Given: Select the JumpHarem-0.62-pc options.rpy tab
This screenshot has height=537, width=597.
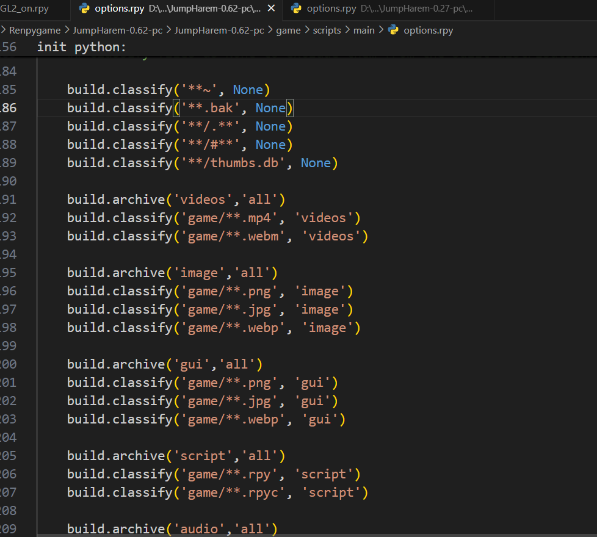Looking at the screenshot, I should coord(176,9).
